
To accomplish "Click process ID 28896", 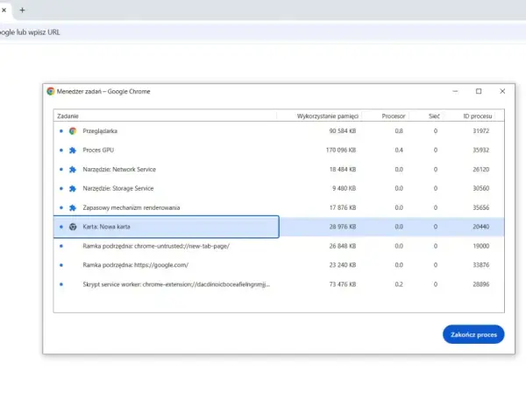I will point(481,284).
